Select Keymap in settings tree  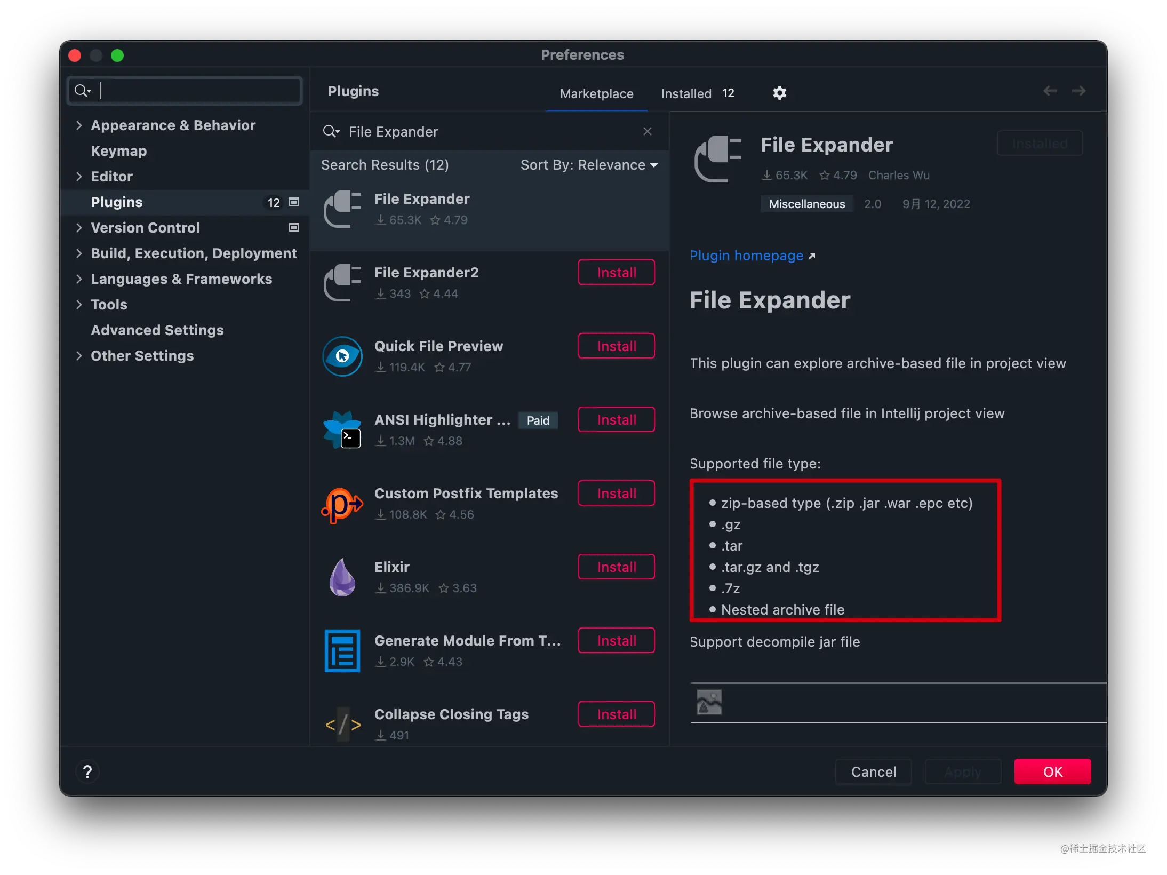(x=118, y=151)
